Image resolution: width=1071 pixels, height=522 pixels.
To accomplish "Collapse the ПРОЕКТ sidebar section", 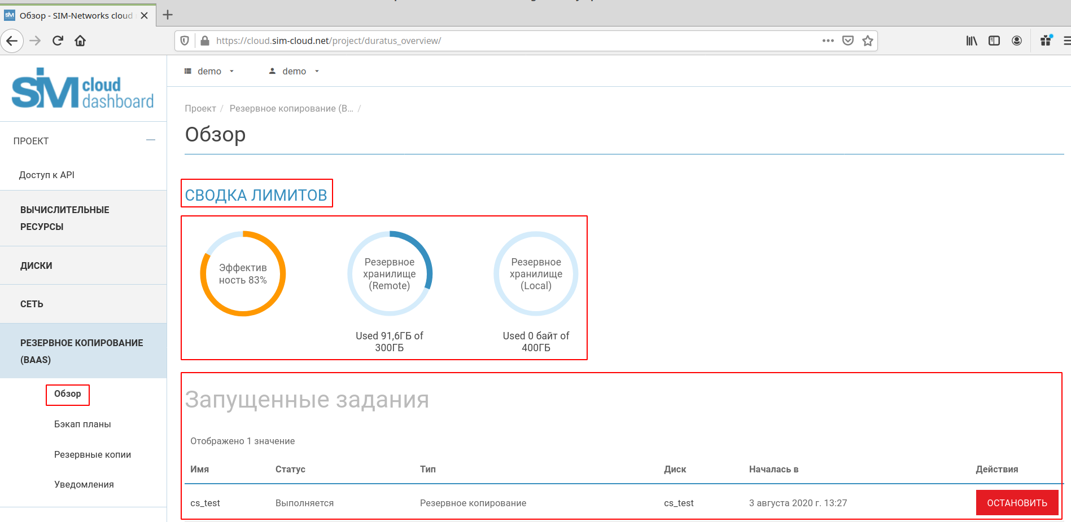I will point(150,140).
